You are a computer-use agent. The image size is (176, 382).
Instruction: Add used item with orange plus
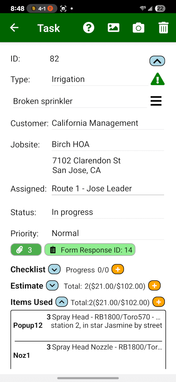click(158, 302)
